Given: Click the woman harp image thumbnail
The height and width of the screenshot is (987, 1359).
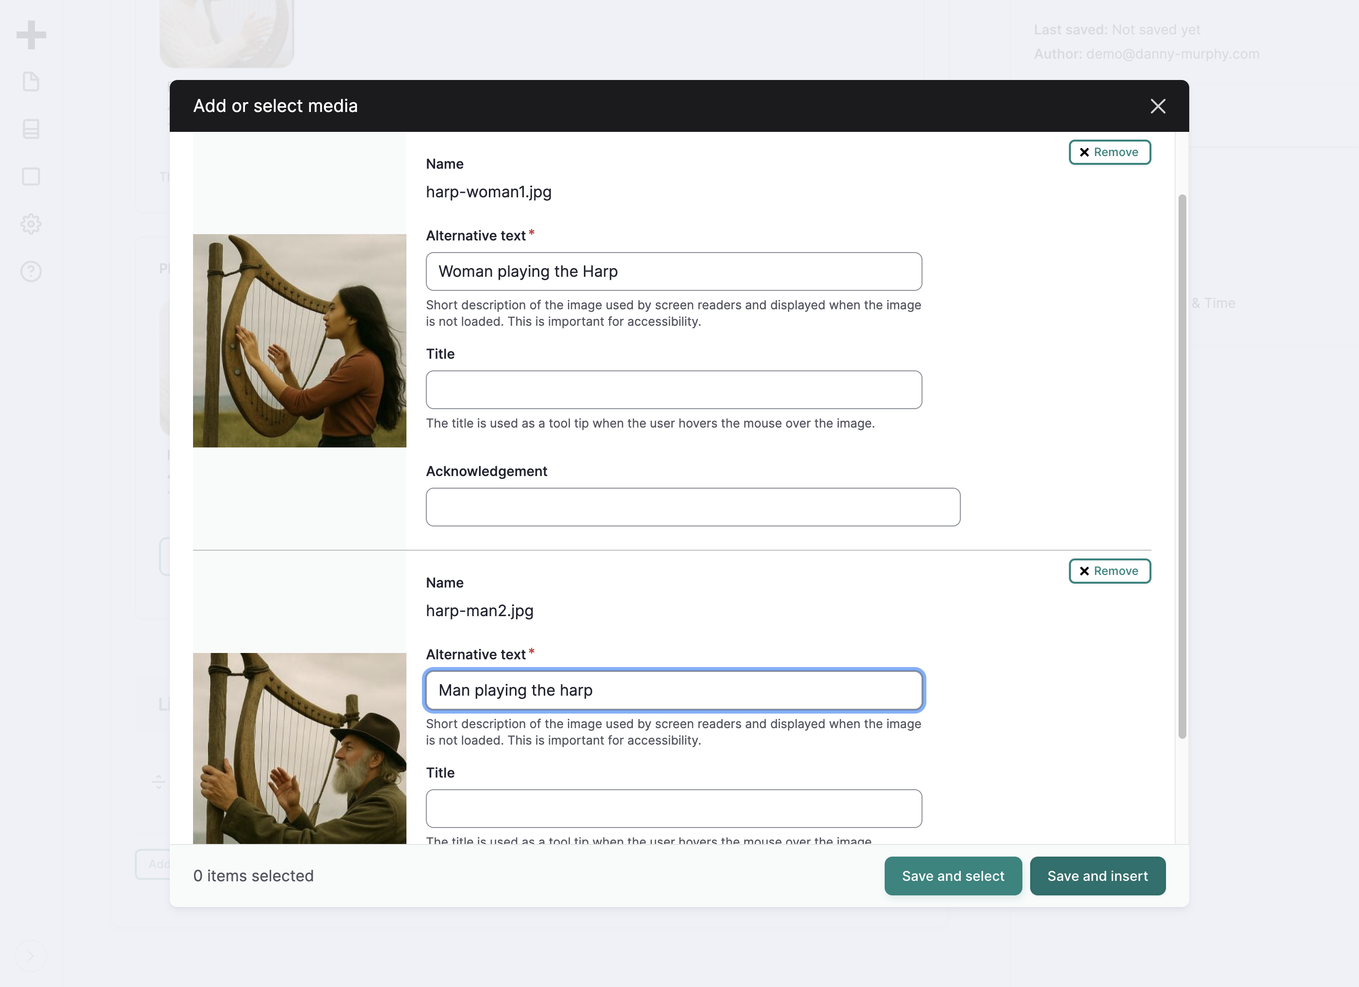Looking at the screenshot, I should pos(300,341).
